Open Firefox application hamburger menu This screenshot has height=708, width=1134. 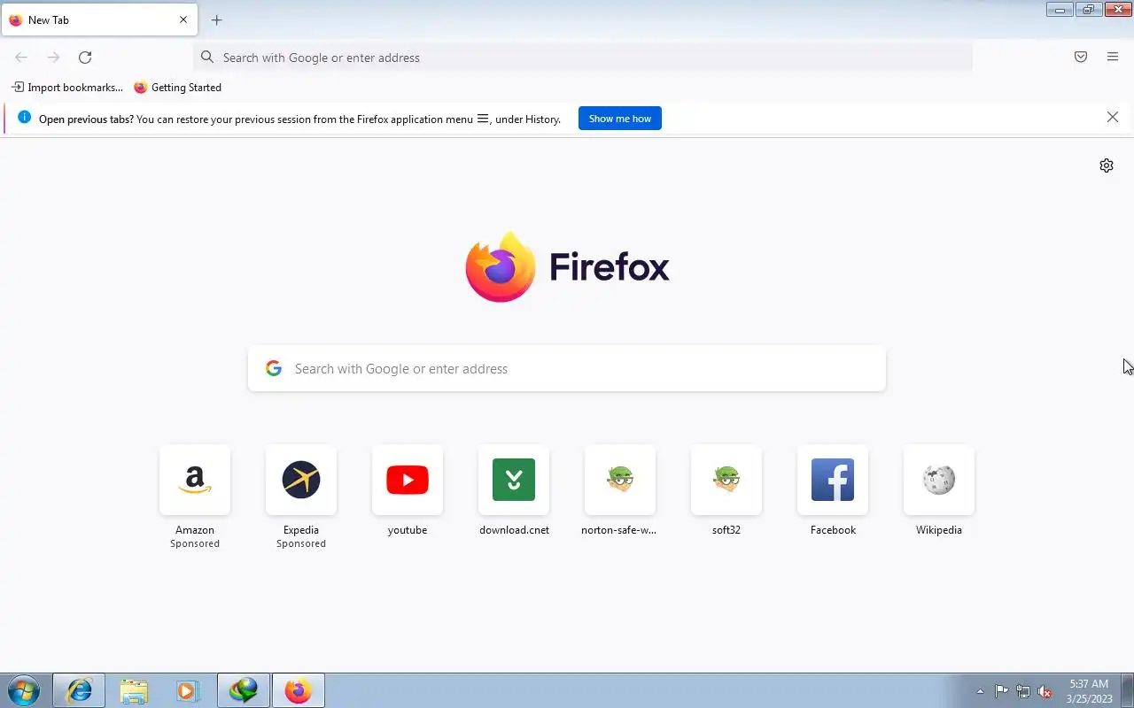click(1113, 58)
